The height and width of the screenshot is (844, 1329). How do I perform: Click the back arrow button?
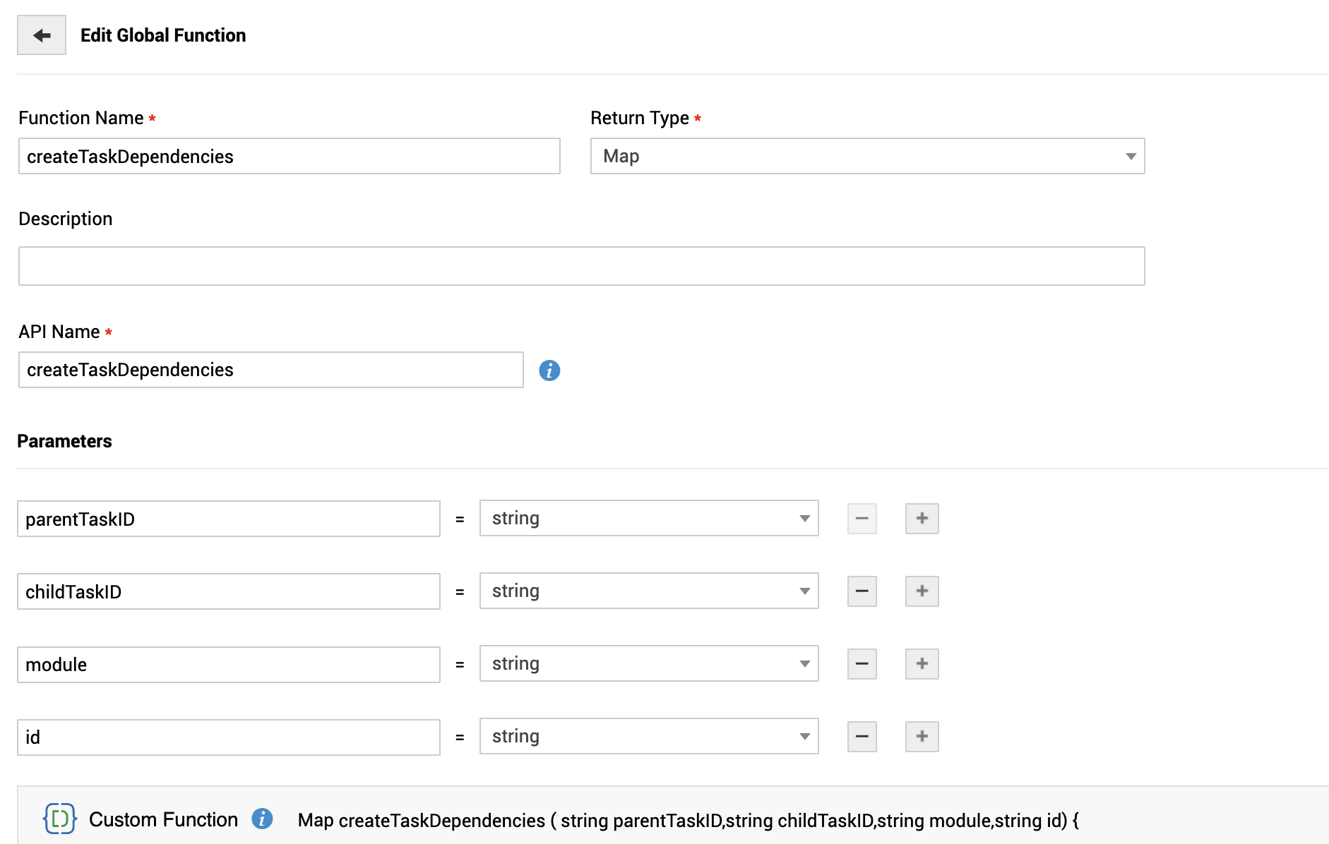(42, 35)
